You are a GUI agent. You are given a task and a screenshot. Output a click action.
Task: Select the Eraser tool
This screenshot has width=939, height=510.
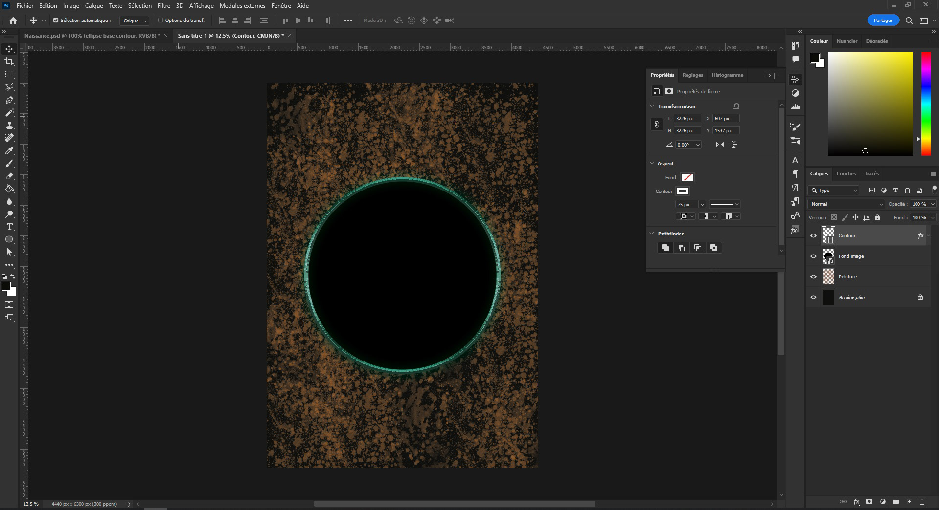pyautogui.click(x=9, y=176)
